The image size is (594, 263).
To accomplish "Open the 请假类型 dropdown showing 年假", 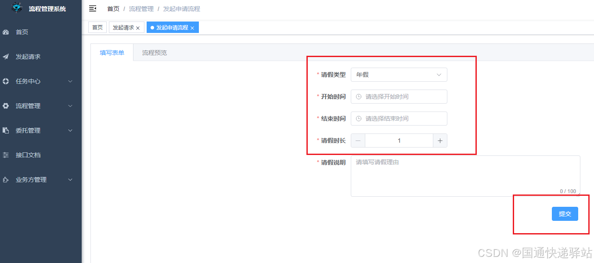I will [399, 75].
